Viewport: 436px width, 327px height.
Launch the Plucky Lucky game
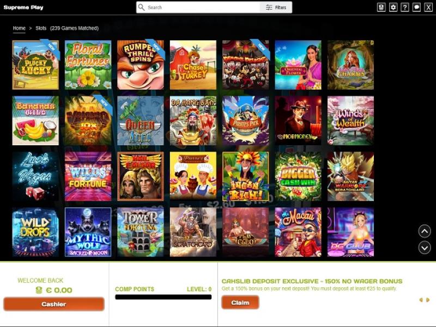(35, 65)
